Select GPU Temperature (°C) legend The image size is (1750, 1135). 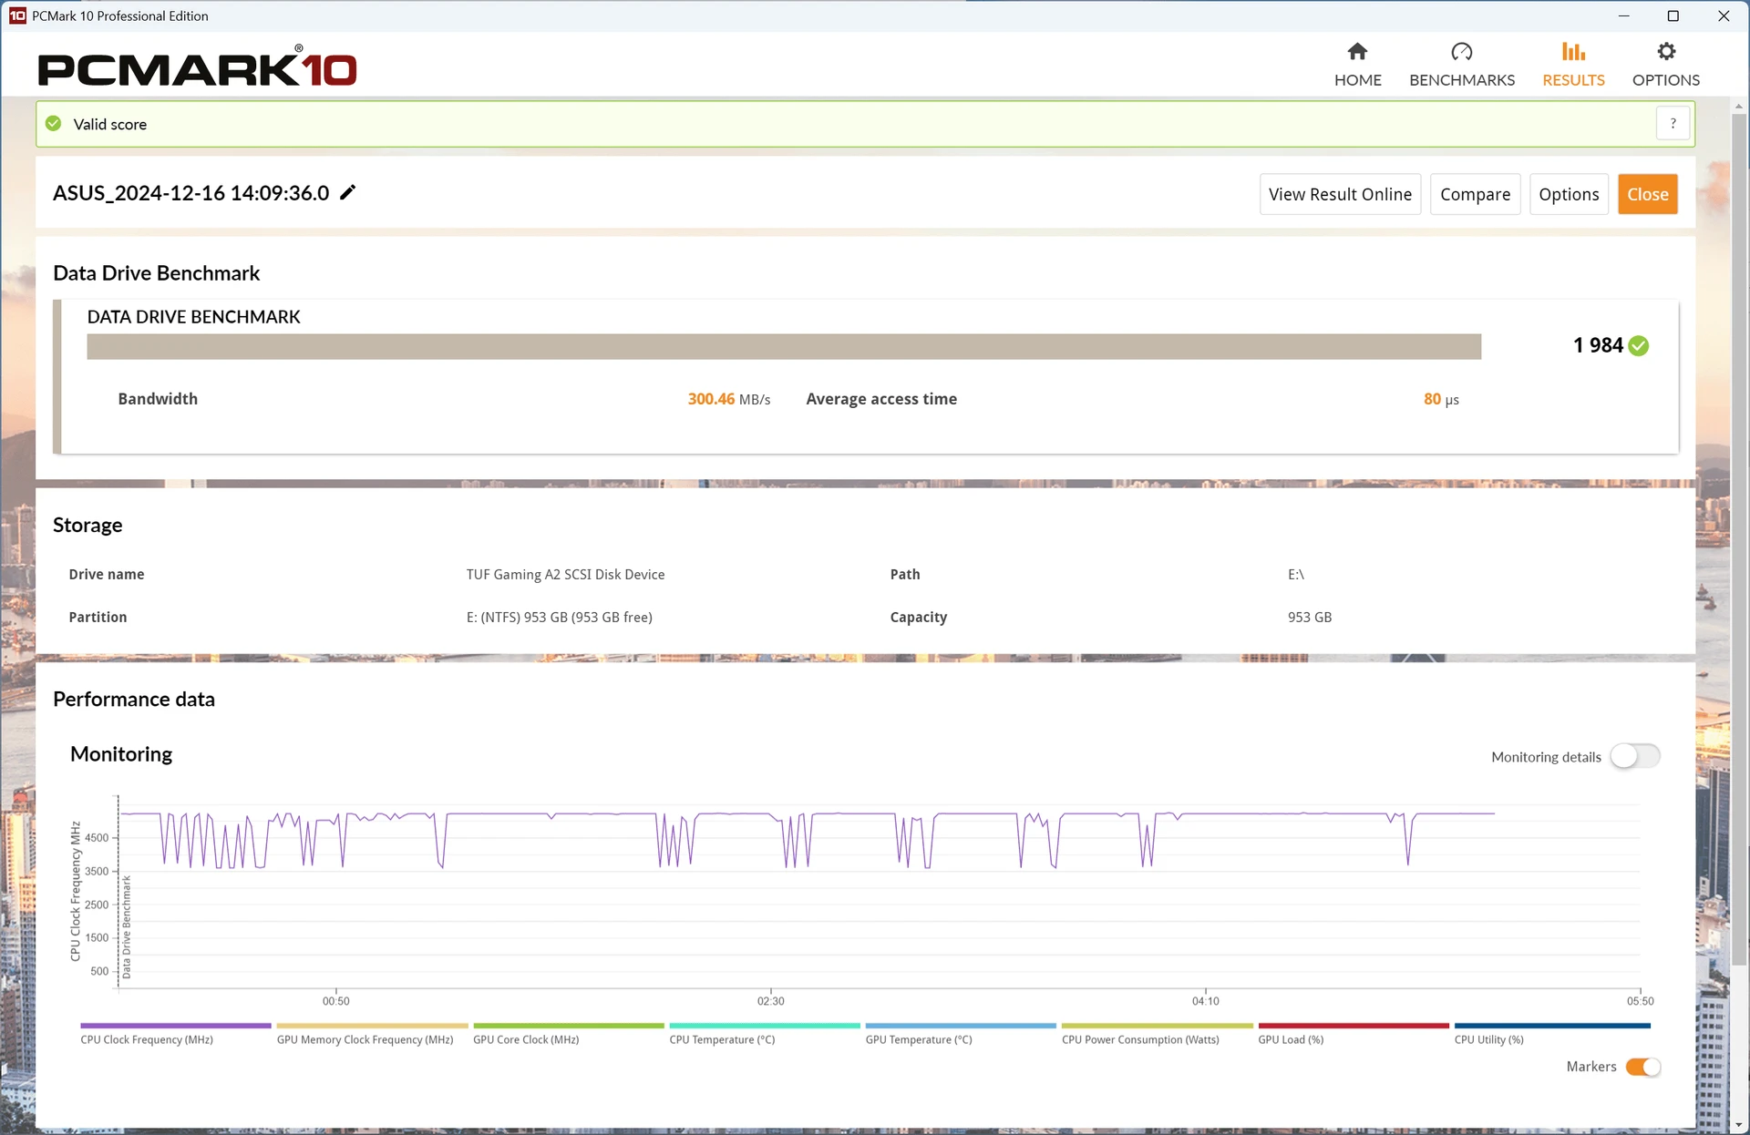(961, 1034)
